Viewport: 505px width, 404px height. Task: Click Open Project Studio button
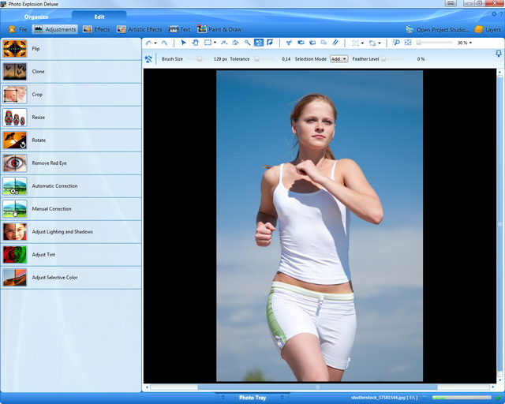(x=437, y=30)
